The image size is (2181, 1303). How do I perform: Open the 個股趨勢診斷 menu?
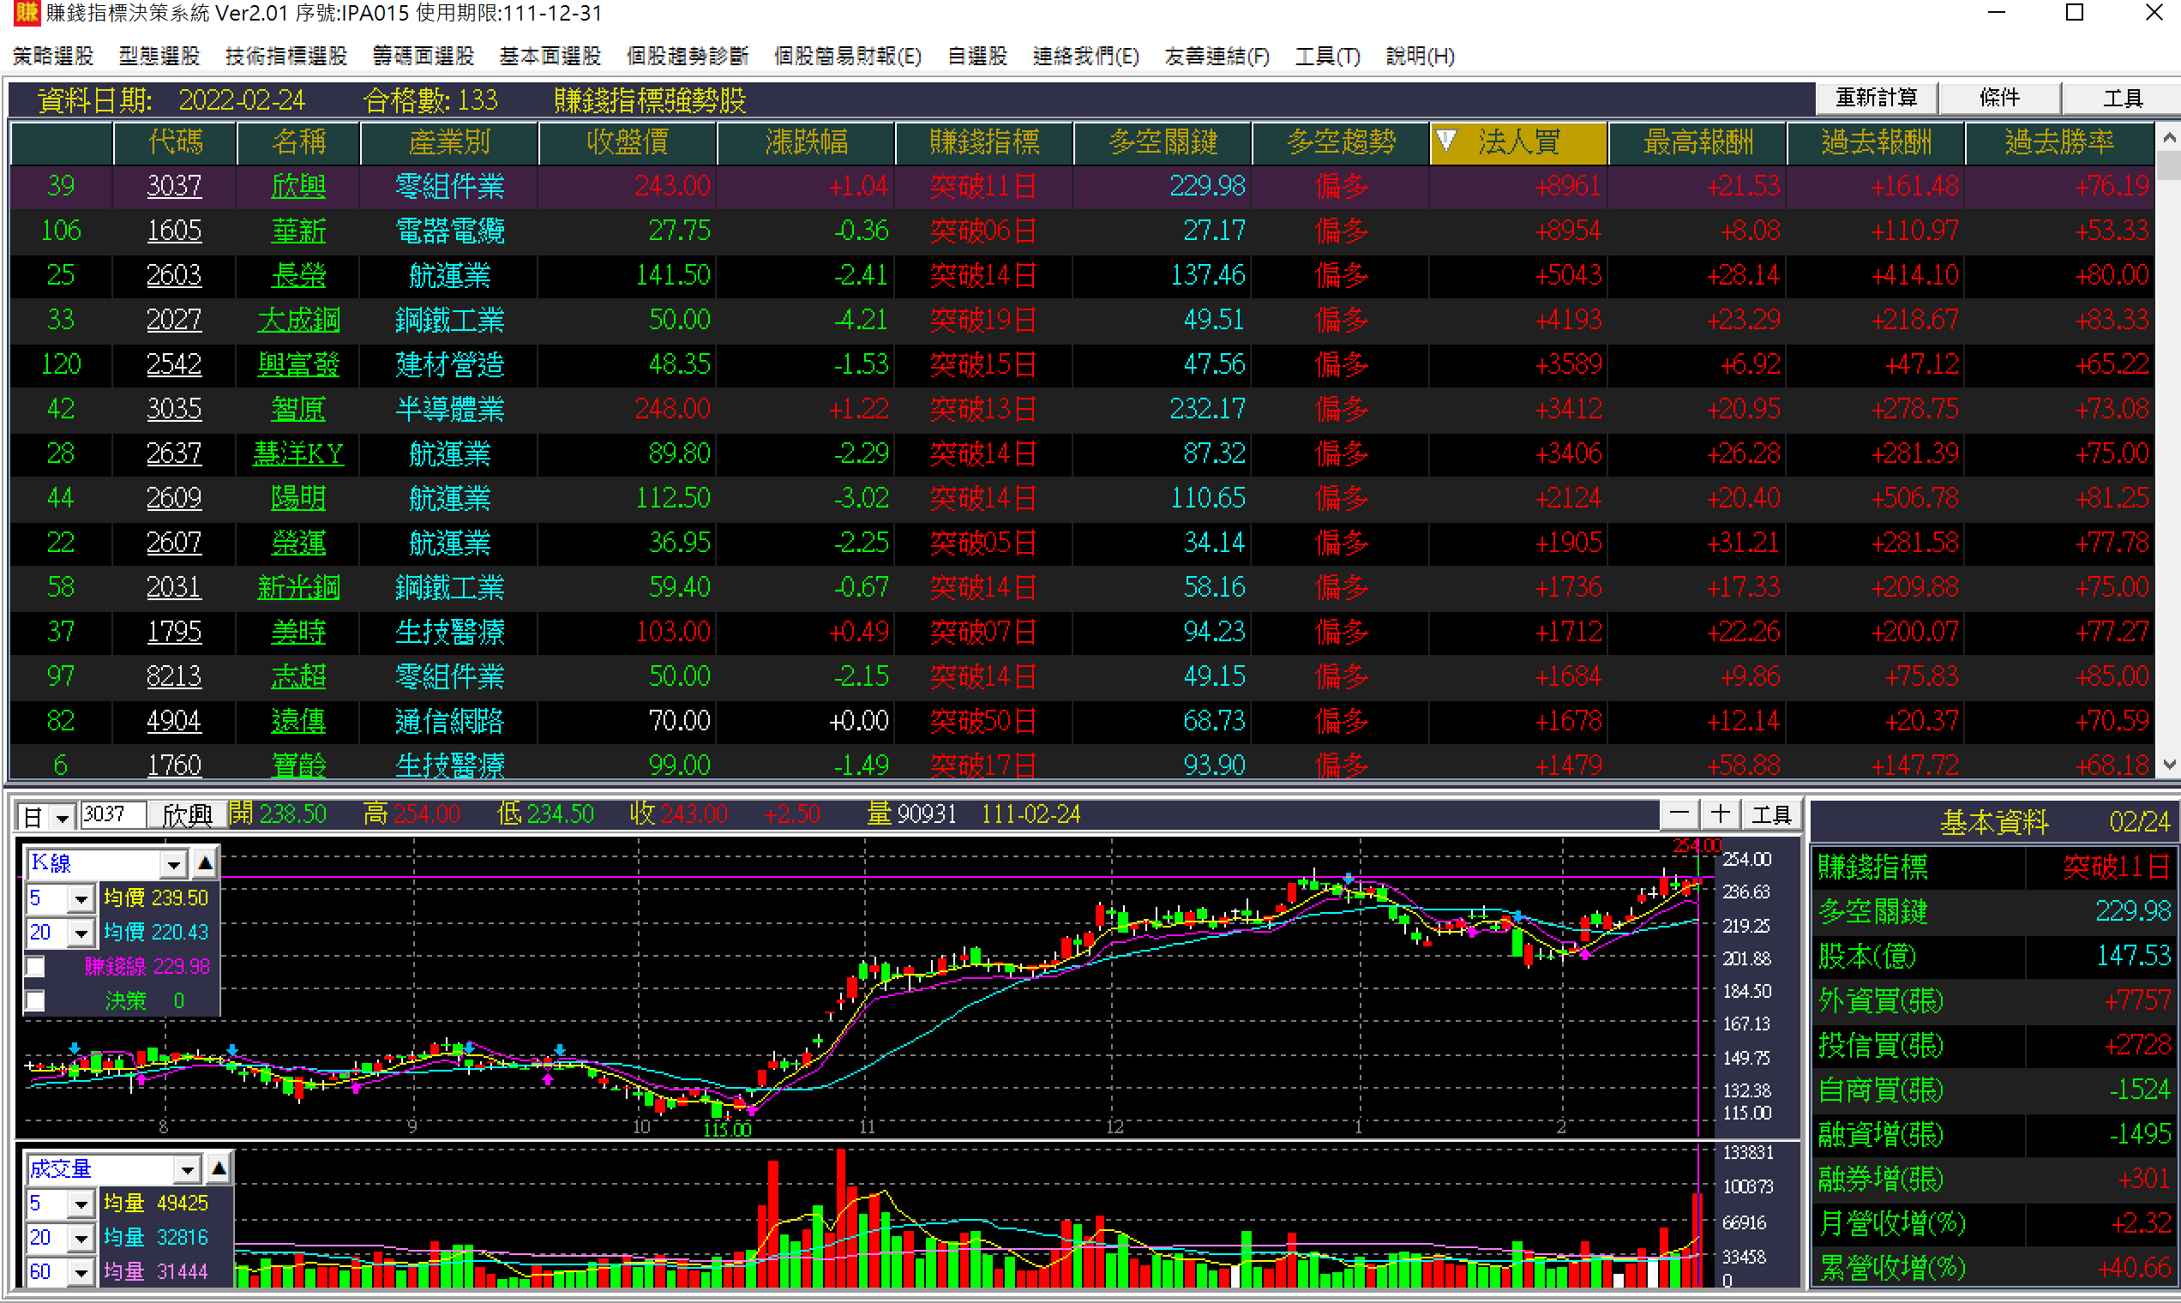pos(687,57)
